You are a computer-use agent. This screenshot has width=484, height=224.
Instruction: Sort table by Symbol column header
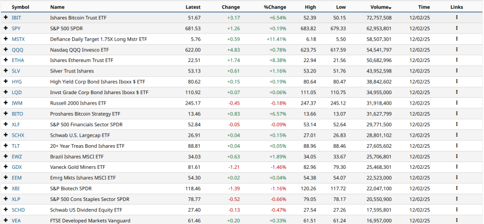[x=21, y=7]
